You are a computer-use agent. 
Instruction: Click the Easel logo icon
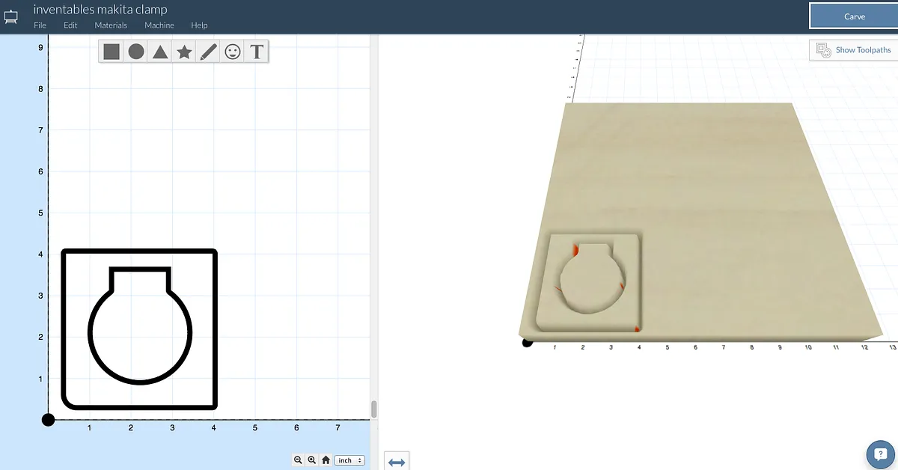point(11,16)
